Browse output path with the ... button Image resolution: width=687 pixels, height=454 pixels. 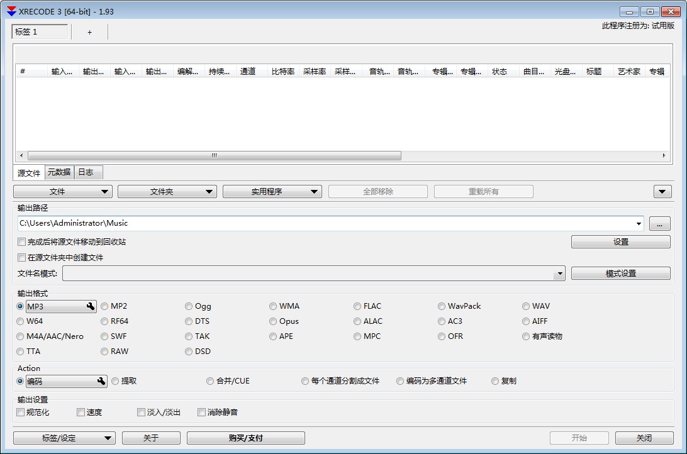(x=659, y=223)
